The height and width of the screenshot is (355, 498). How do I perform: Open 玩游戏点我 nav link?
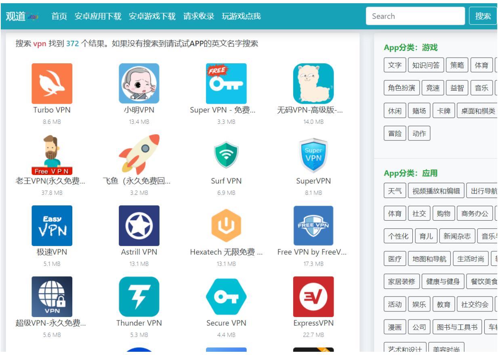point(241,16)
